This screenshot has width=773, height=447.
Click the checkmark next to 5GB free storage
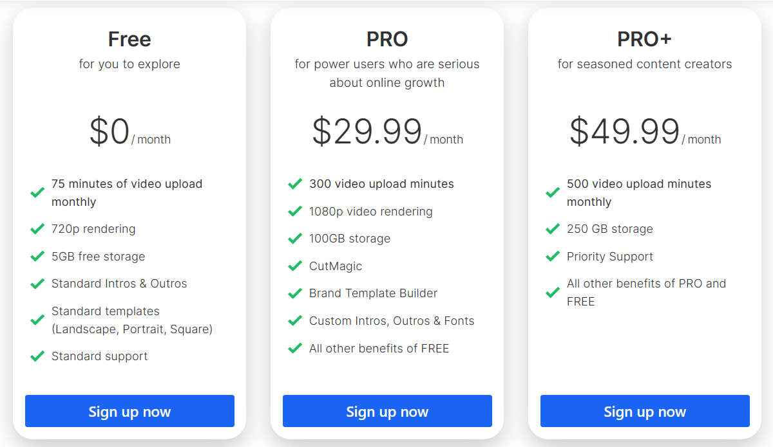37,257
